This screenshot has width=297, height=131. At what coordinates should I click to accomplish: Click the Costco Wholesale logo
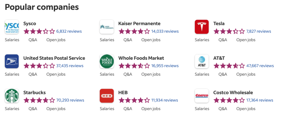click(x=202, y=96)
